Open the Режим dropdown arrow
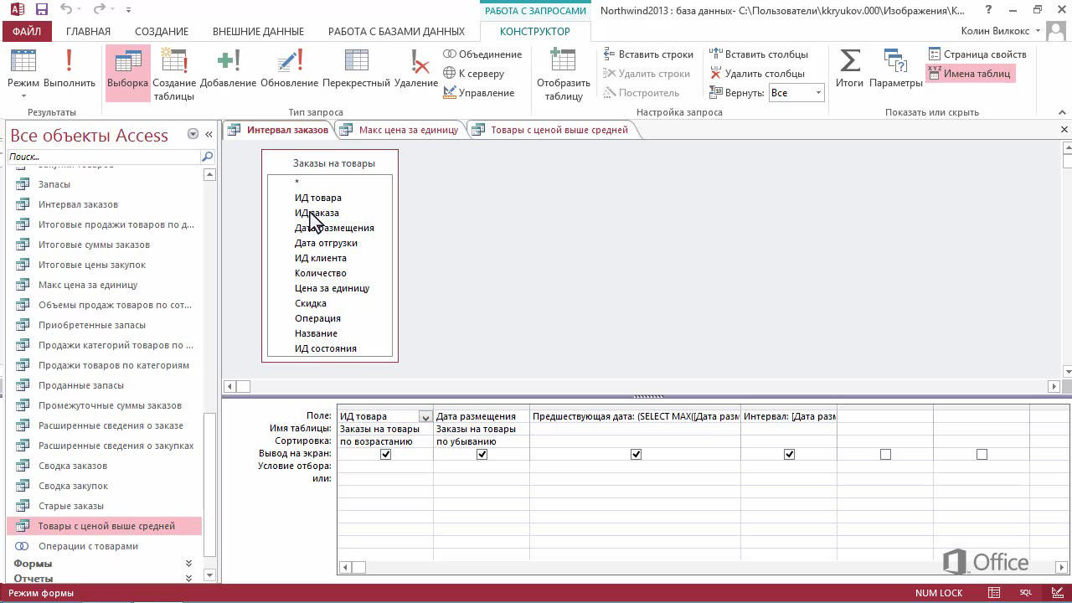 coord(23,95)
